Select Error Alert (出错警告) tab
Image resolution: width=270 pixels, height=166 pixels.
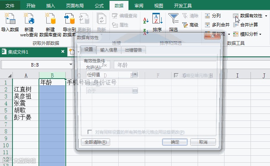click(133, 50)
